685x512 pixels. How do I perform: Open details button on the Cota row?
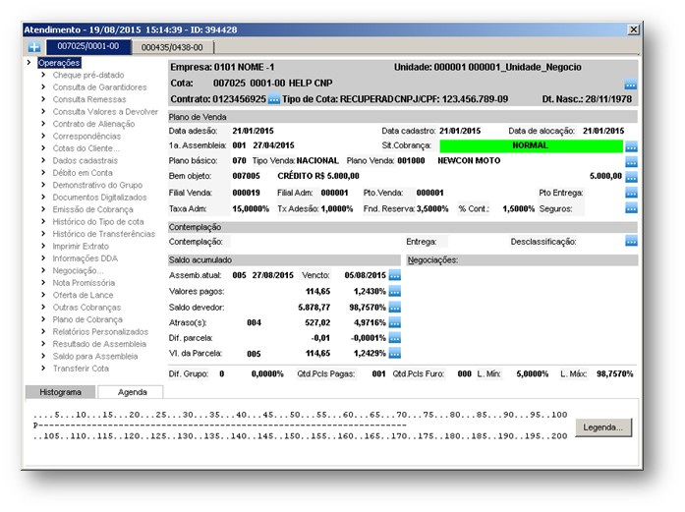tap(630, 85)
